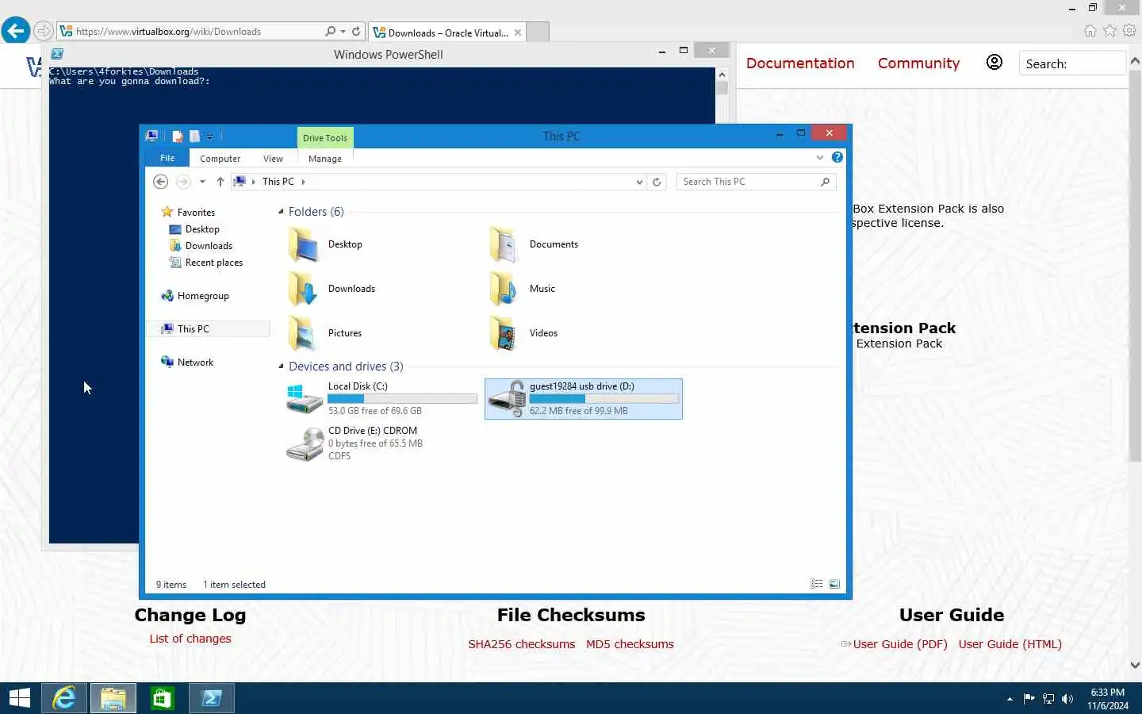Go up one folder level
Viewport: 1142px width, 714px height.
pos(220,182)
